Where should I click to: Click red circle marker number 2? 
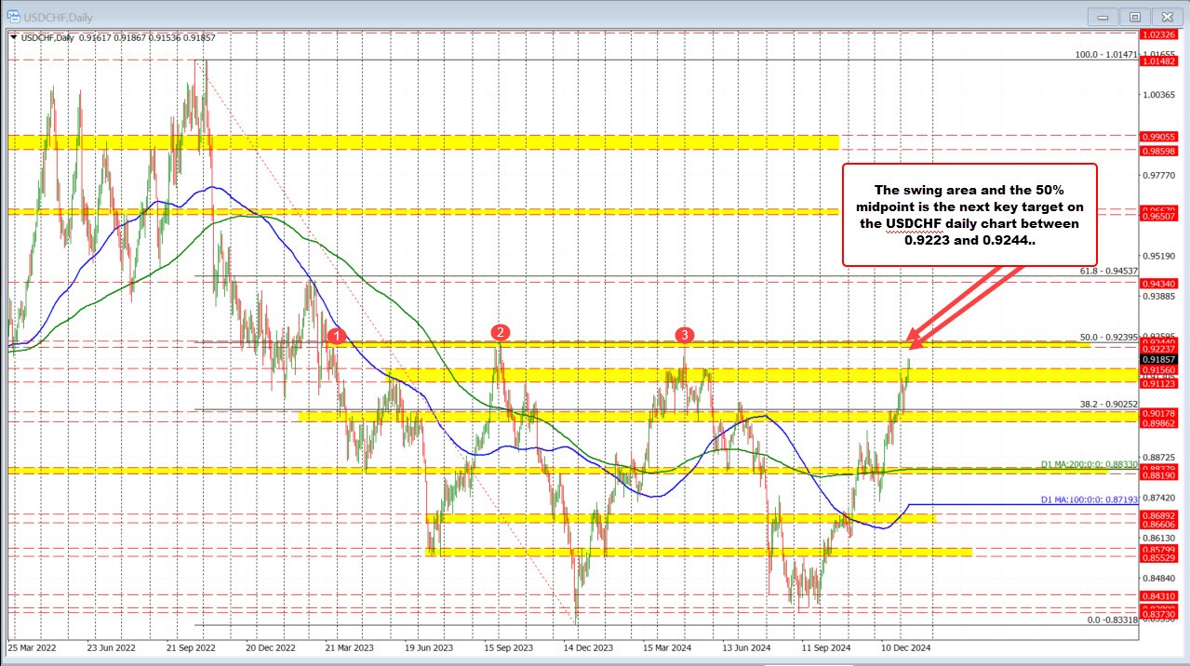click(501, 332)
